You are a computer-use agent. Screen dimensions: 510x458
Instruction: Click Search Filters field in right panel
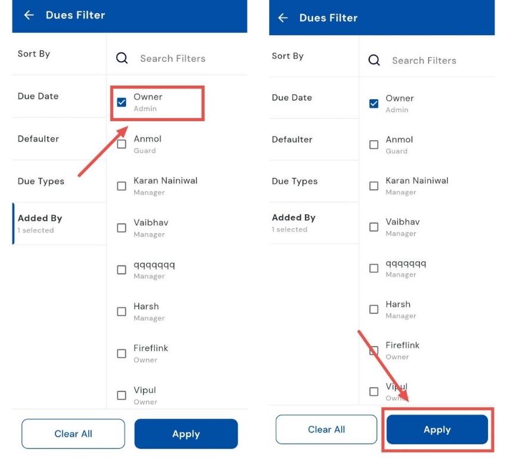(x=424, y=60)
